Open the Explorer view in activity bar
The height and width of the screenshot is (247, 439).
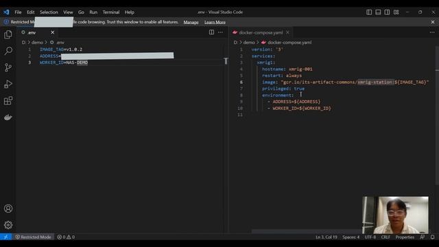(8, 34)
